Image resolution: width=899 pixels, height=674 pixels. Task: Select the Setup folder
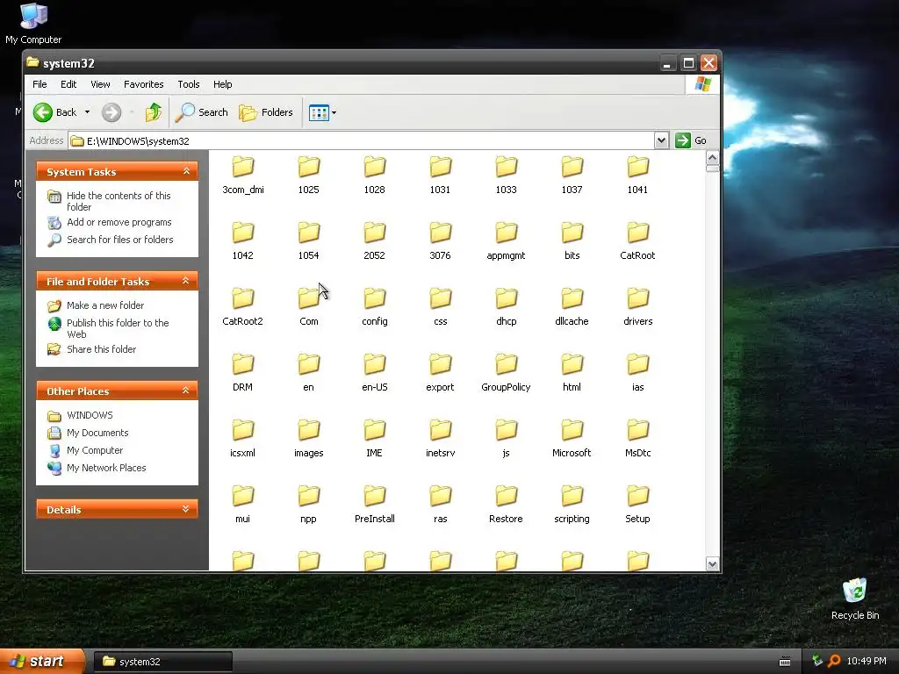point(637,505)
